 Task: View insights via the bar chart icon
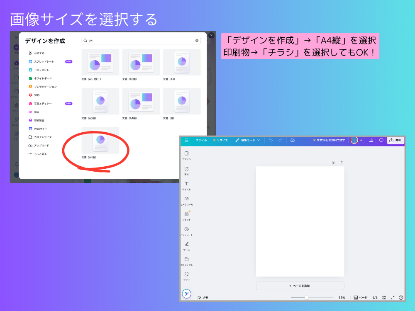[371, 141]
